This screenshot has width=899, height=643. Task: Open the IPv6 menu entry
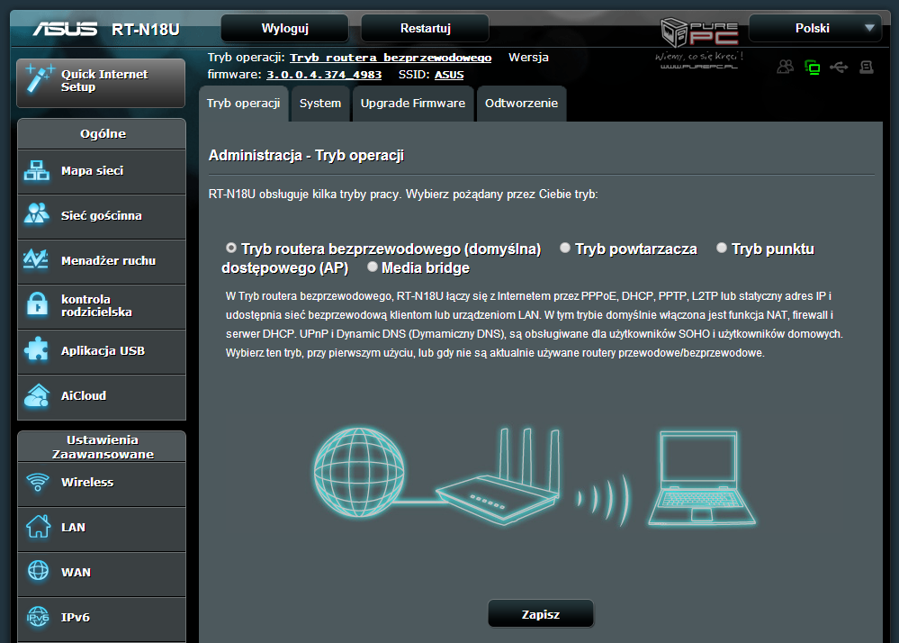point(102,618)
